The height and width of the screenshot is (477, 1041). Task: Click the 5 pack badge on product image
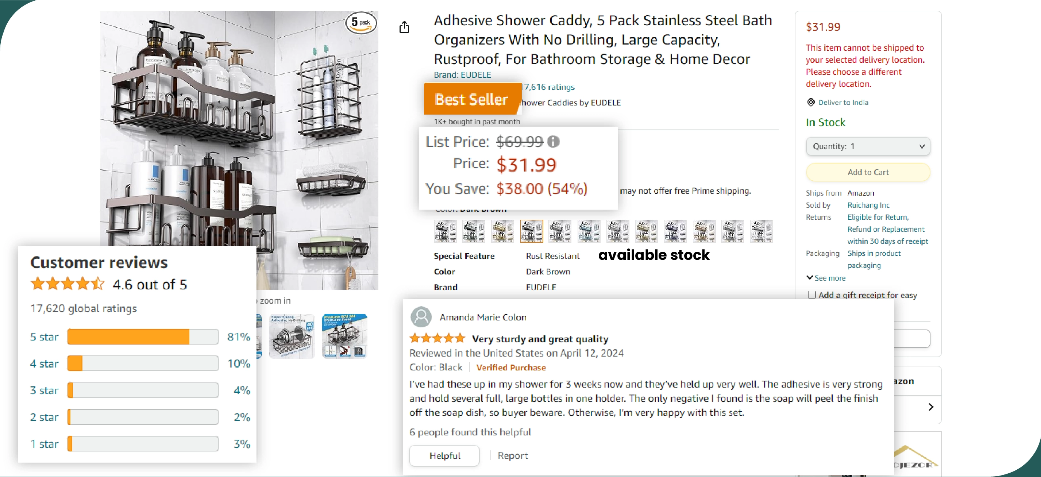(x=361, y=23)
